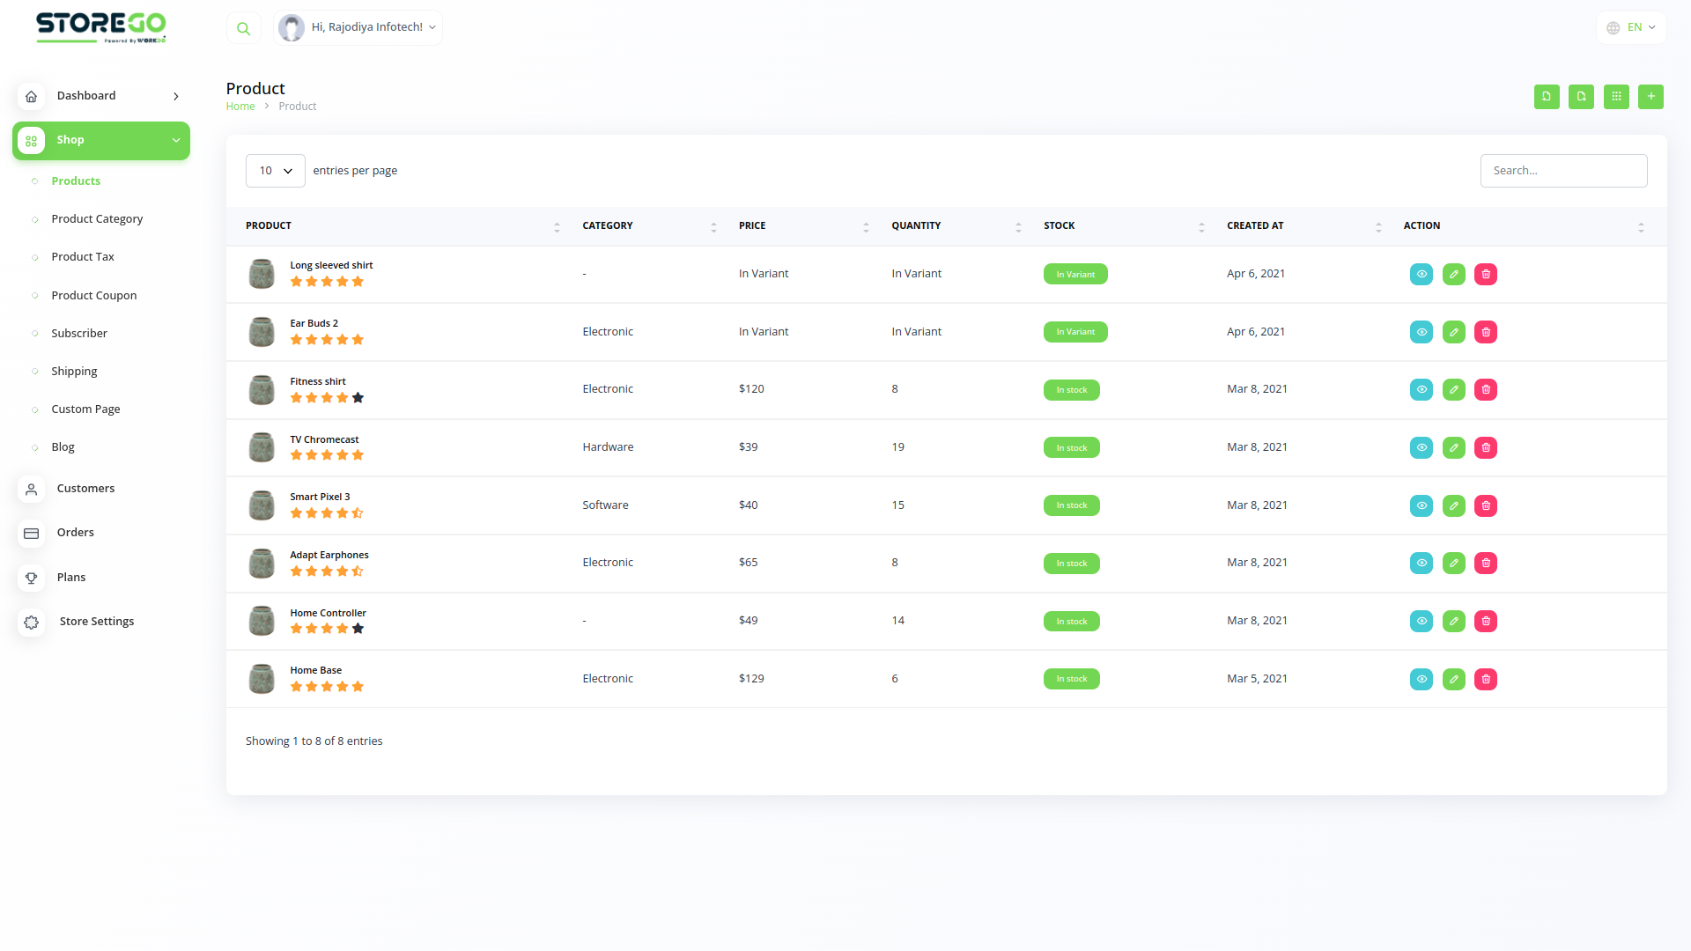This screenshot has height=951, width=1691.
Task: Open the entries per page dropdown
Action: (275, 170)
